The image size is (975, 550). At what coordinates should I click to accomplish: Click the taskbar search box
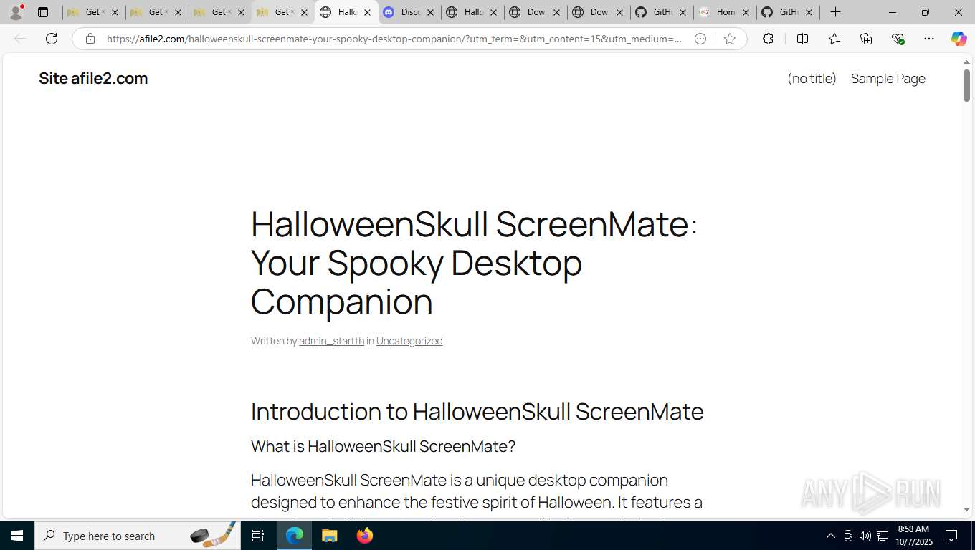[136, 536]
